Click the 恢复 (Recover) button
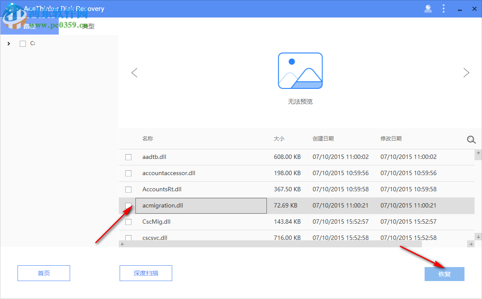This screenshot has height=299, width=482. point(444,274)
